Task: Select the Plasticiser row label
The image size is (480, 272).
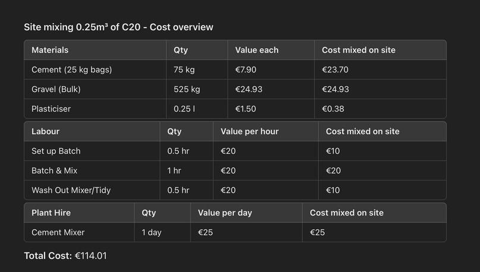Action: click(51, 109)
